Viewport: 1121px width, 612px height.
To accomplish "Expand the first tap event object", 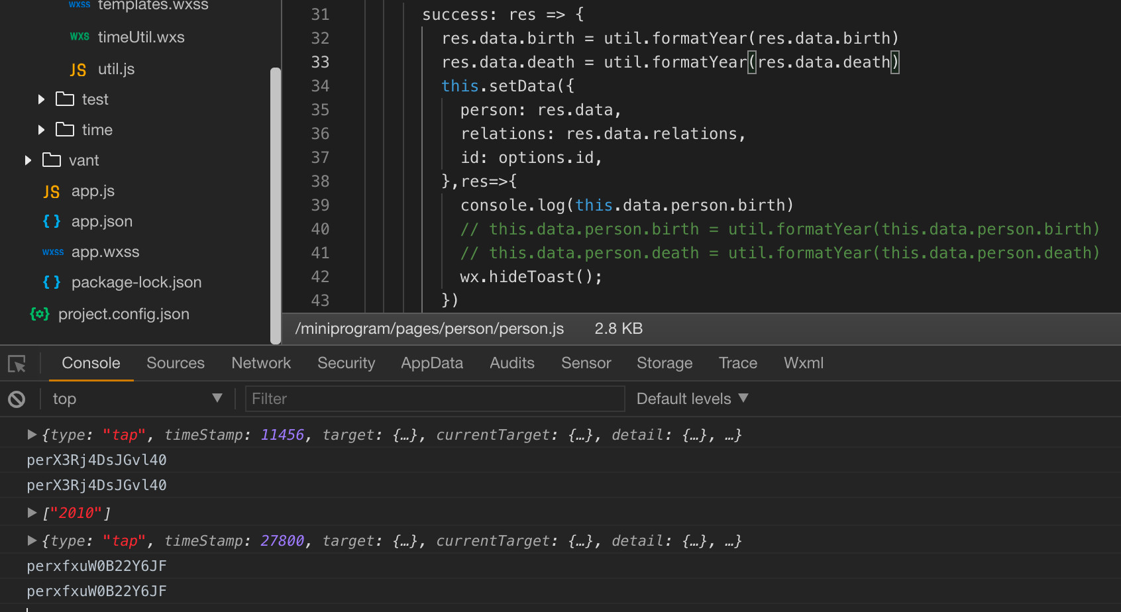I will click(x=31, y=434).
